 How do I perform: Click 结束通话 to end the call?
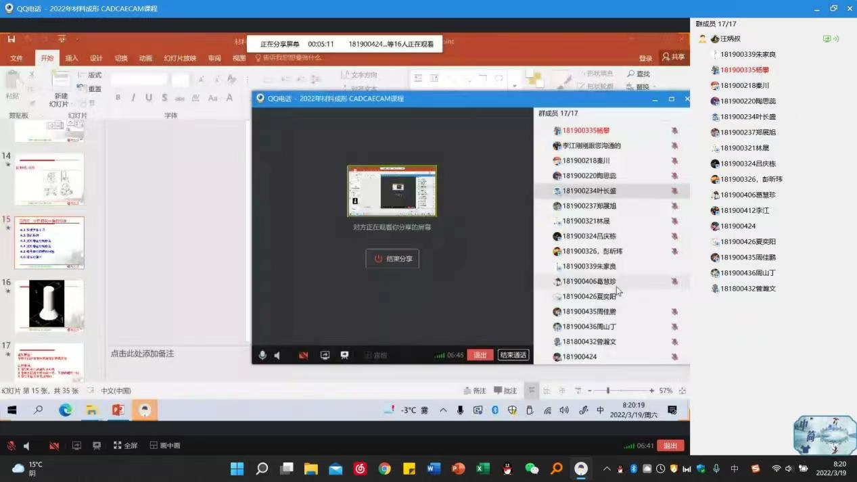[513, 355]
